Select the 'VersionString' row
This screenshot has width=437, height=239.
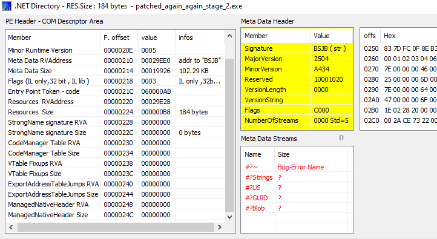[x=297, y=100]
